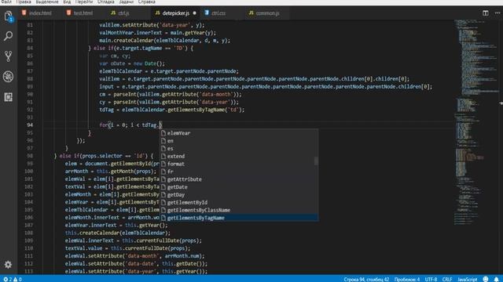Open the Перейти menu
Image resolution: width=503 pixels, height=282 pixels.
point(84,2)
